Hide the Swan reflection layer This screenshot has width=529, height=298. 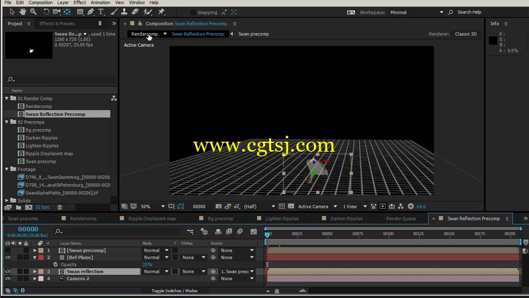7,272
